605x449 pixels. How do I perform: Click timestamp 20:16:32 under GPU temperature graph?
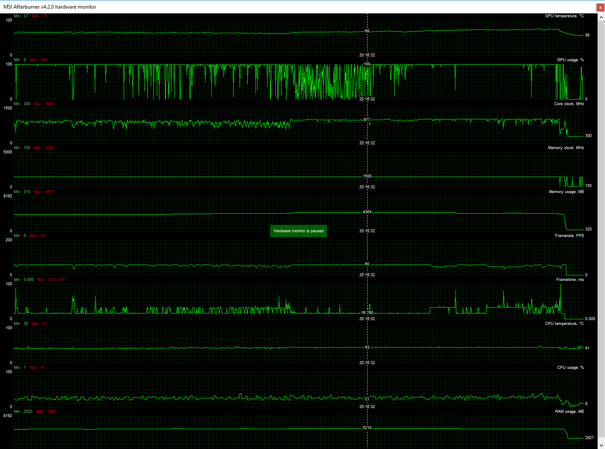(x=367, y=55)
